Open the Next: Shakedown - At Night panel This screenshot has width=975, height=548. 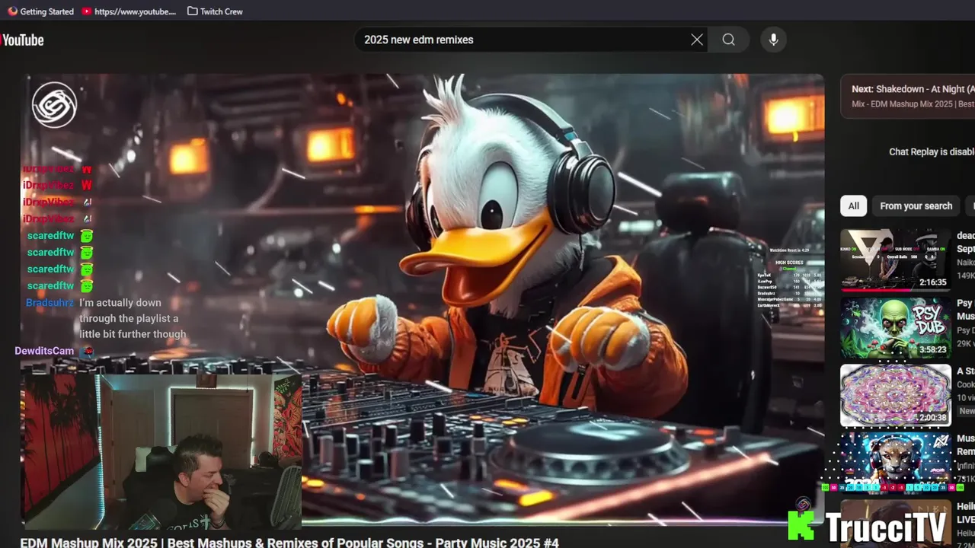(x=907, y=96)
